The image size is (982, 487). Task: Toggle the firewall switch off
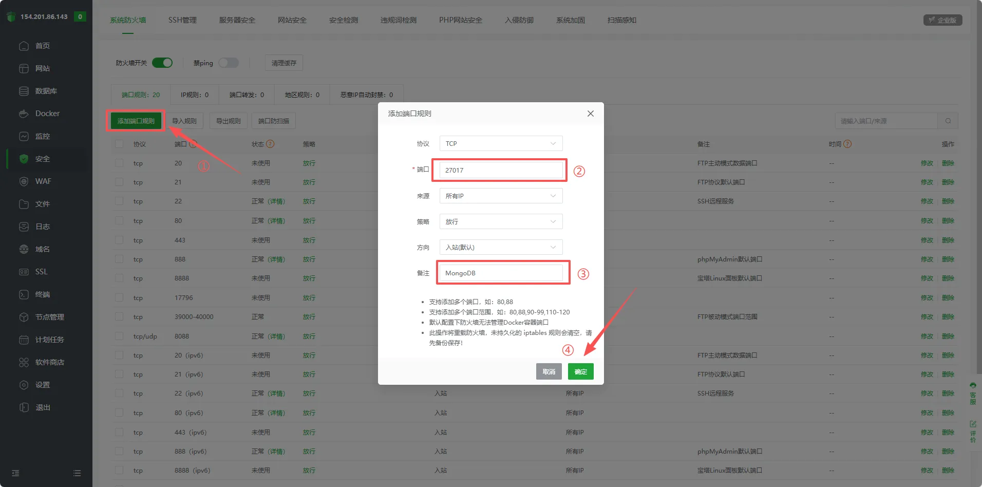point(162,63)
